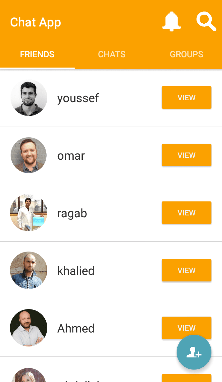Click the name Ahmed in the list
The width and height of the screenshot is (222, 382).
[x=76, y=328]
